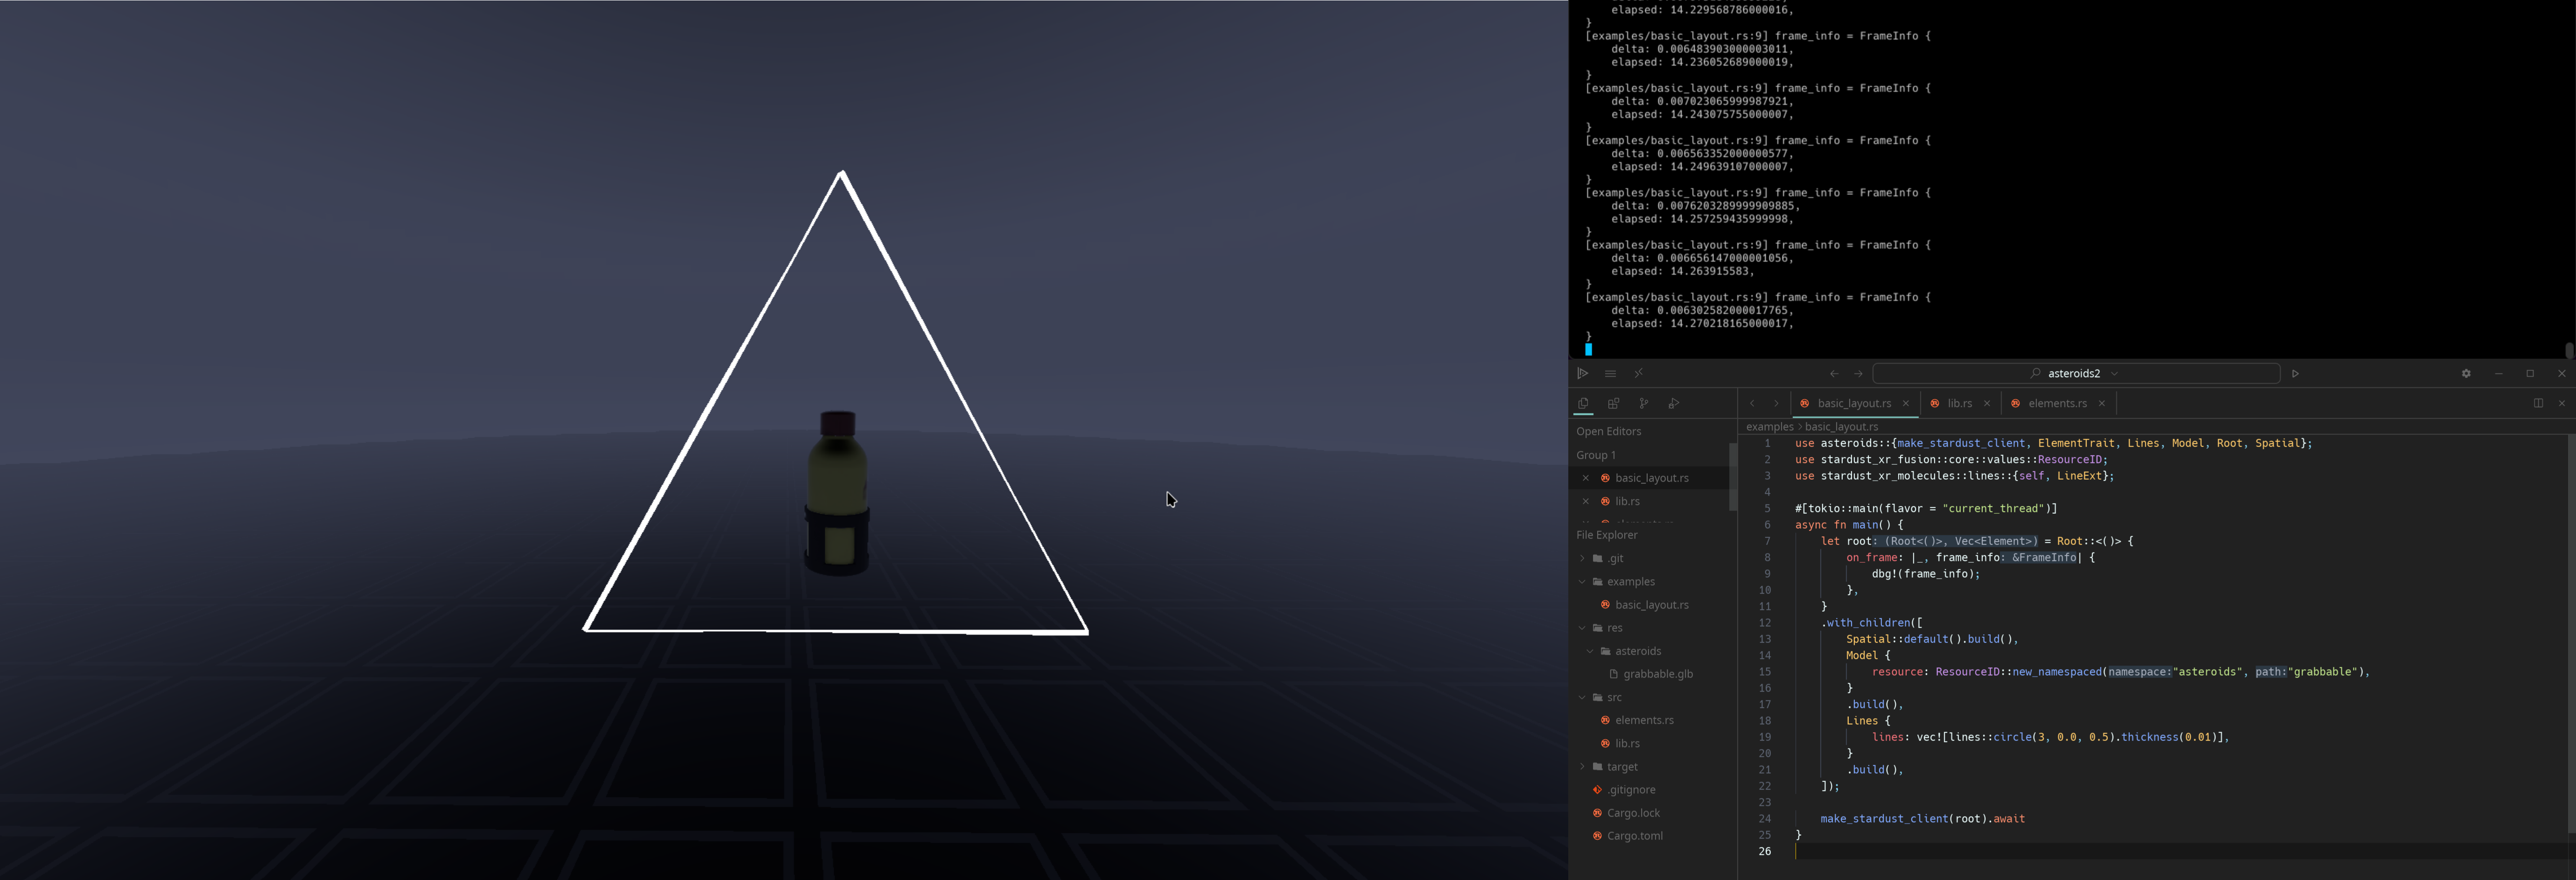Screen dimensions: 2576x880
Task: Open the File Explorer panel icon
Action: click(1583, 404)
